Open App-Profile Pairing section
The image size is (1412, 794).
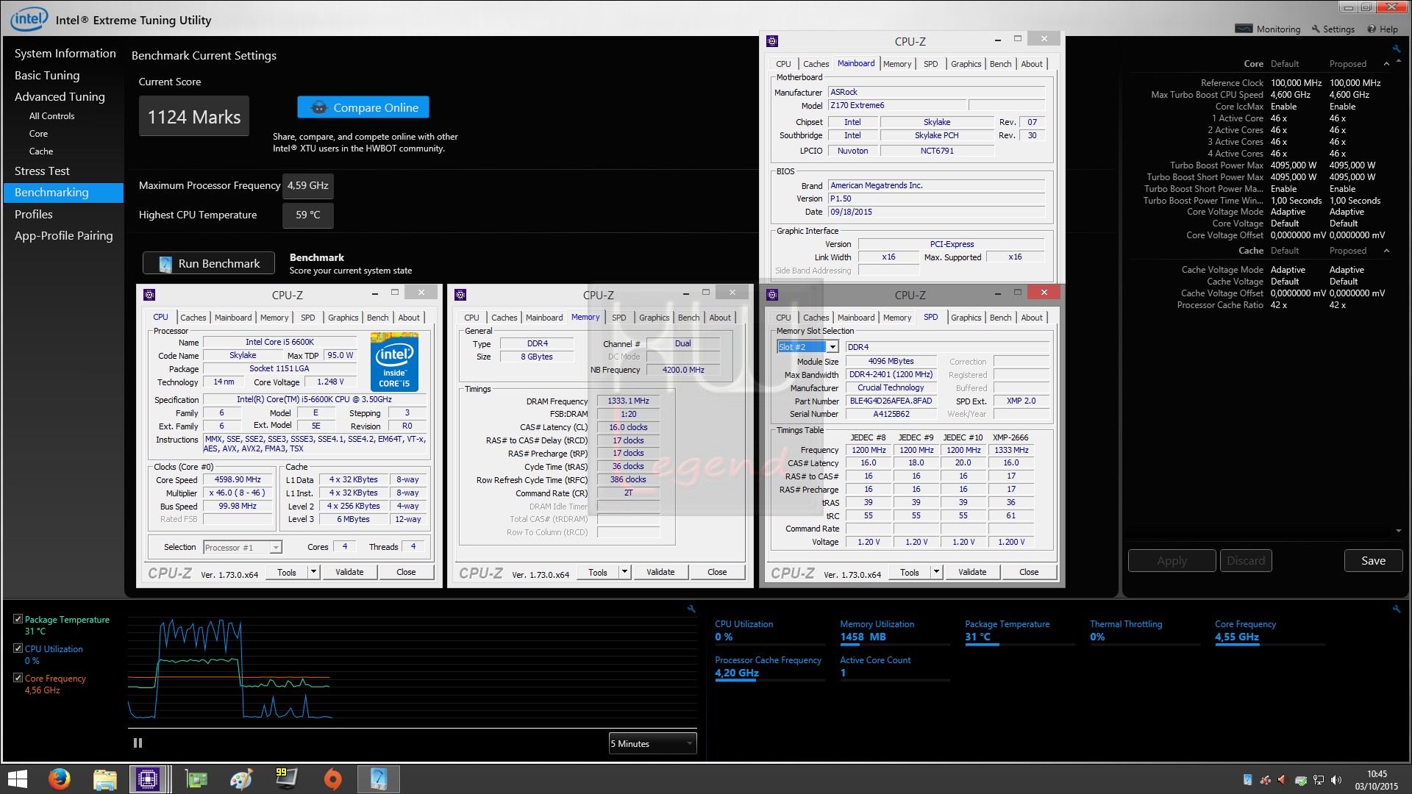(x=64, y=235)
